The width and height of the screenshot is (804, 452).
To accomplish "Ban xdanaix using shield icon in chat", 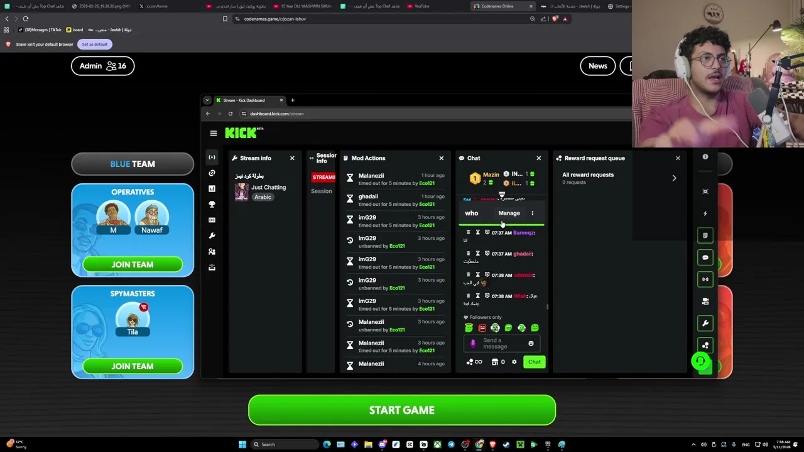I will pos(487,275).
